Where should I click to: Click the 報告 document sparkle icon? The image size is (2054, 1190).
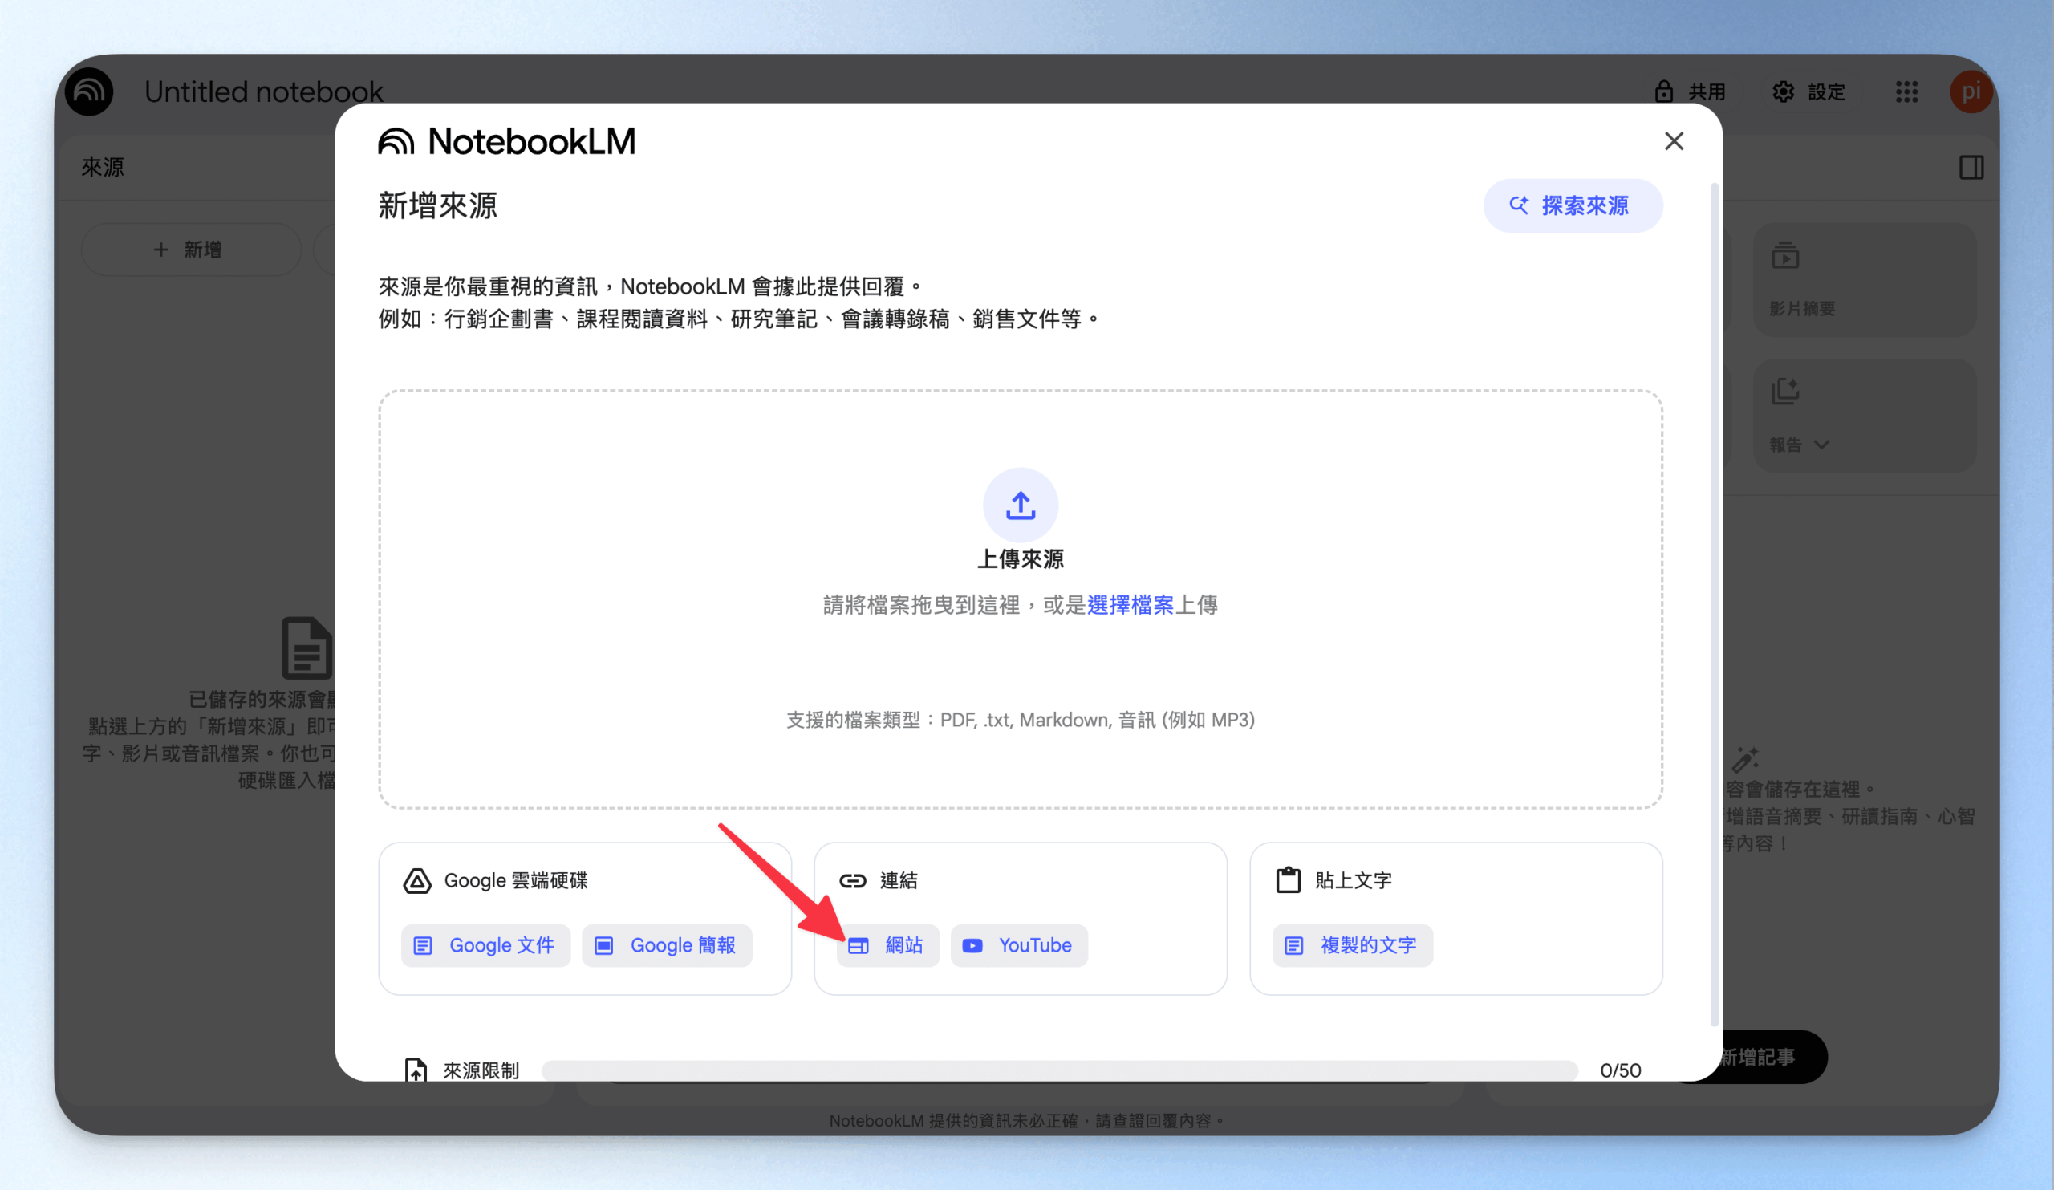tap(1785, 391)
